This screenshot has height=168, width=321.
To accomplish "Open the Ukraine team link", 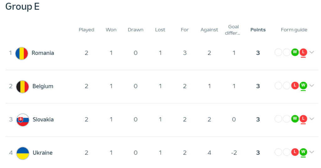I will 43,153.
